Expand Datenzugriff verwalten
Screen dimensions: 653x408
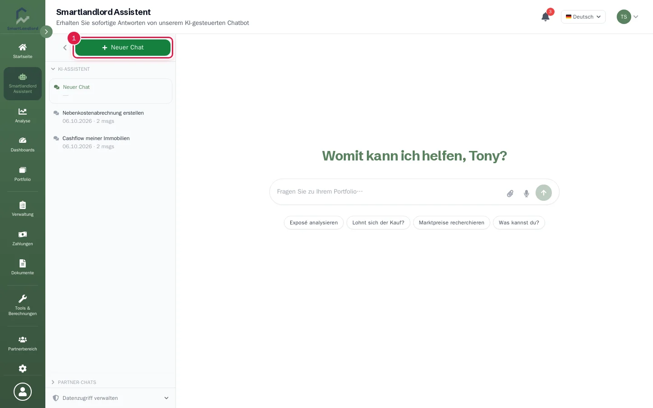click(x=111, y=398)
